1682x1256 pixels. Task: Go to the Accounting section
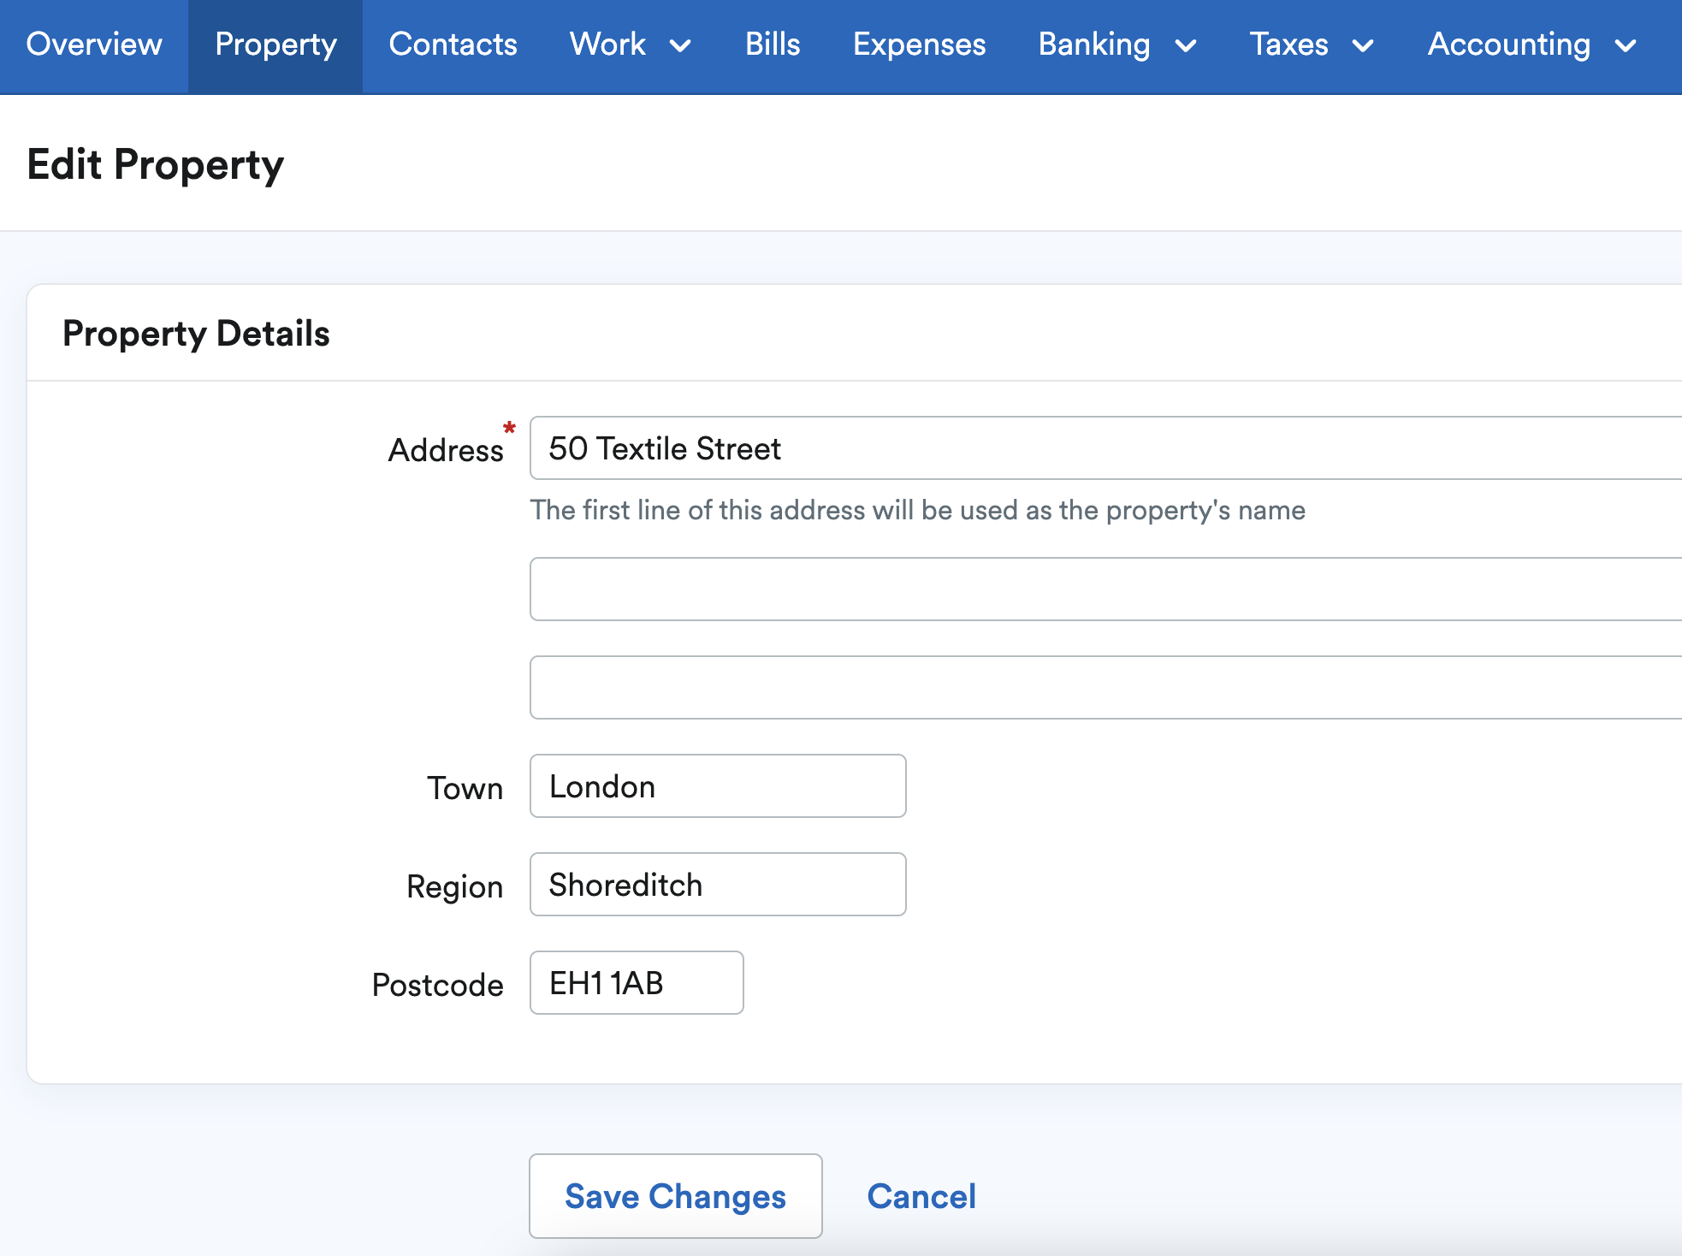coord(1510,44)
